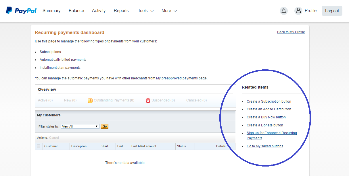Click the Subscriptions bullet item

click(x=50, y=52)
